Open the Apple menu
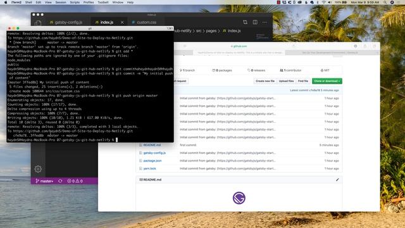 point(6,3)
